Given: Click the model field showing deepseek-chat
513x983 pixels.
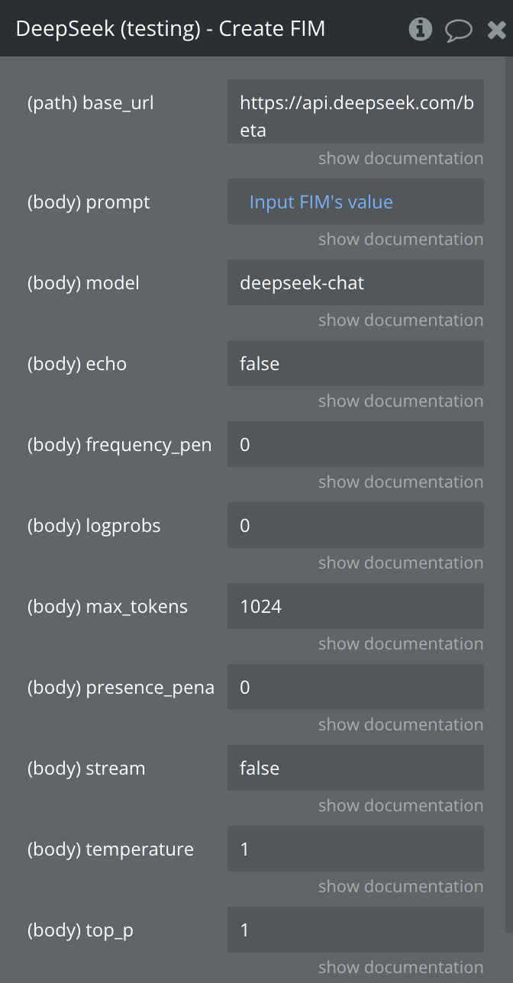Looking at the screenshot, I should [x=355, y=283].
